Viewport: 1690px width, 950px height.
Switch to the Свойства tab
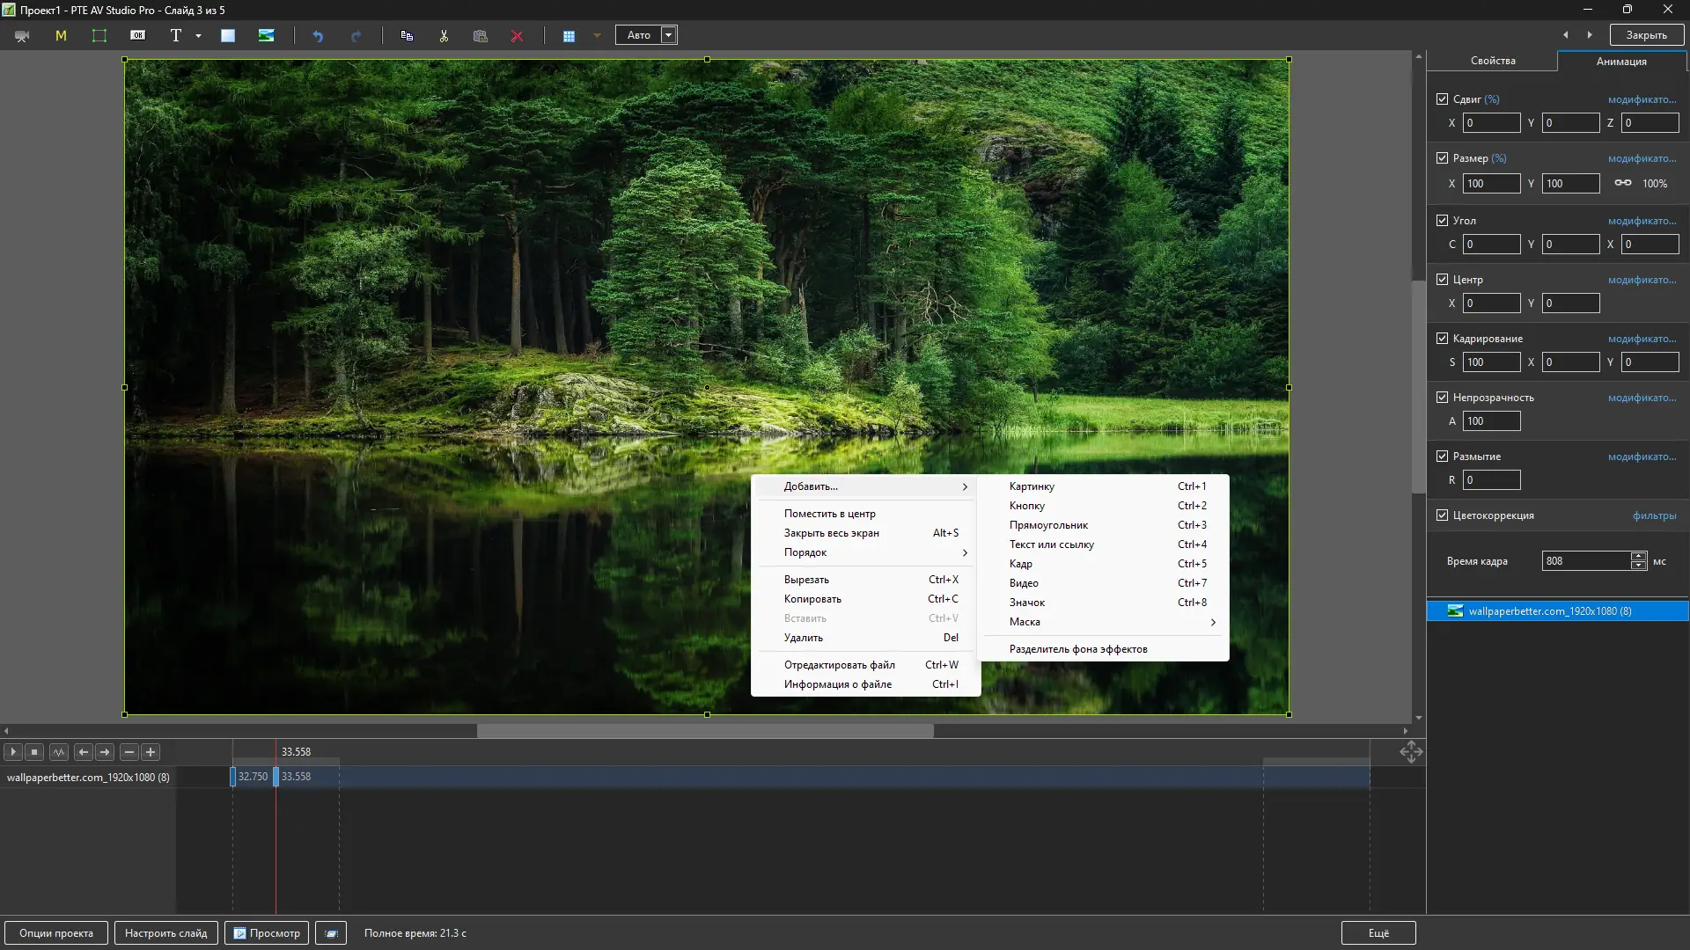pos(1492,61)
